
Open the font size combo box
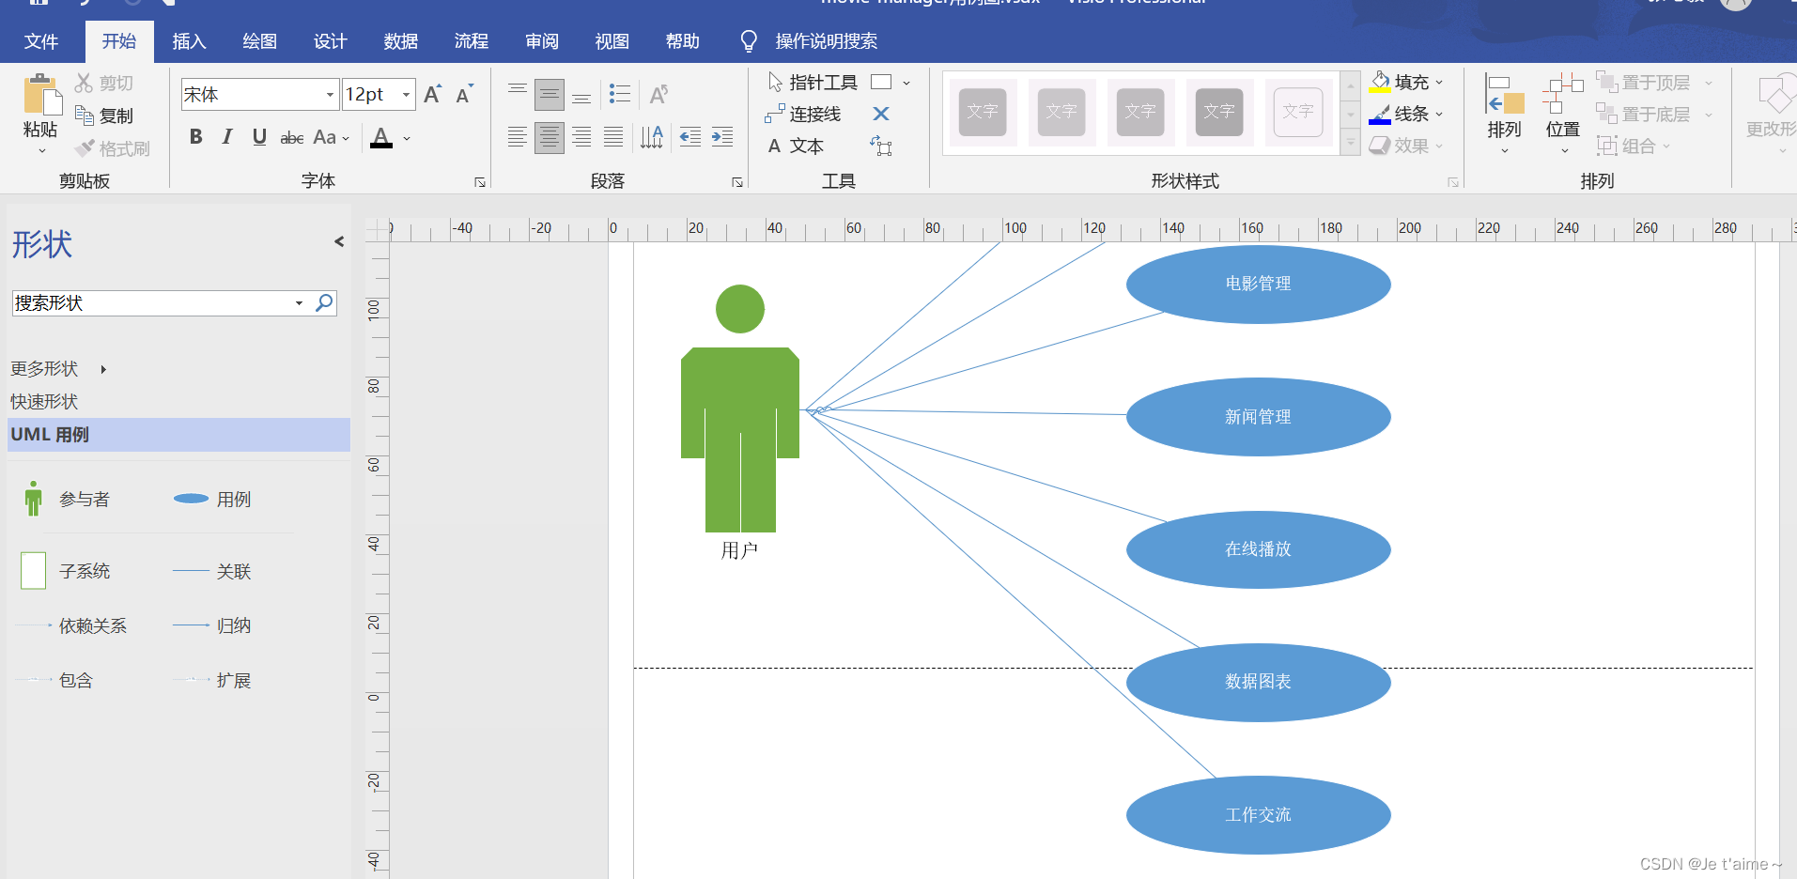379,94
